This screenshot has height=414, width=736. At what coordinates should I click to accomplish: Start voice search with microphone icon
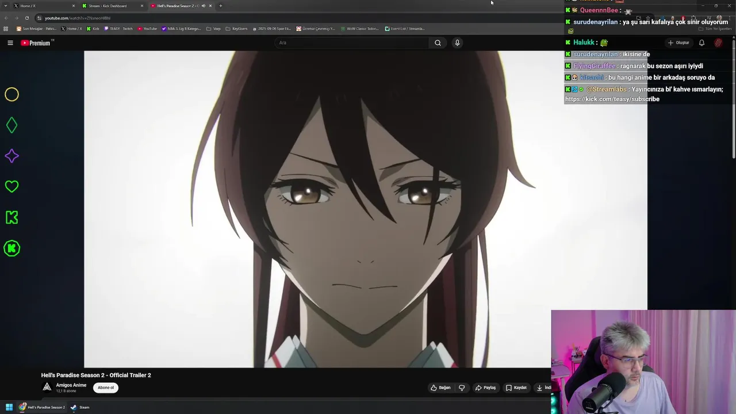(x=457, y=43)
